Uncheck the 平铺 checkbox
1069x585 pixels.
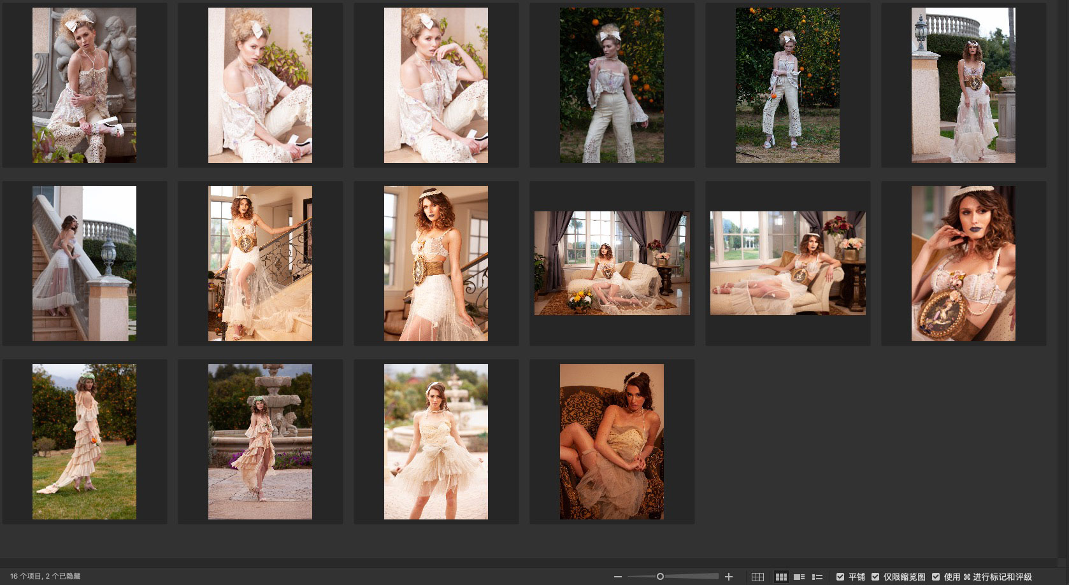click(840, 577)
